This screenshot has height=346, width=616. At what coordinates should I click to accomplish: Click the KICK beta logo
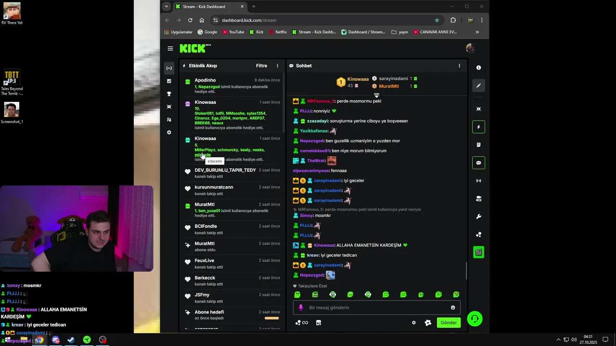[195, 48]
